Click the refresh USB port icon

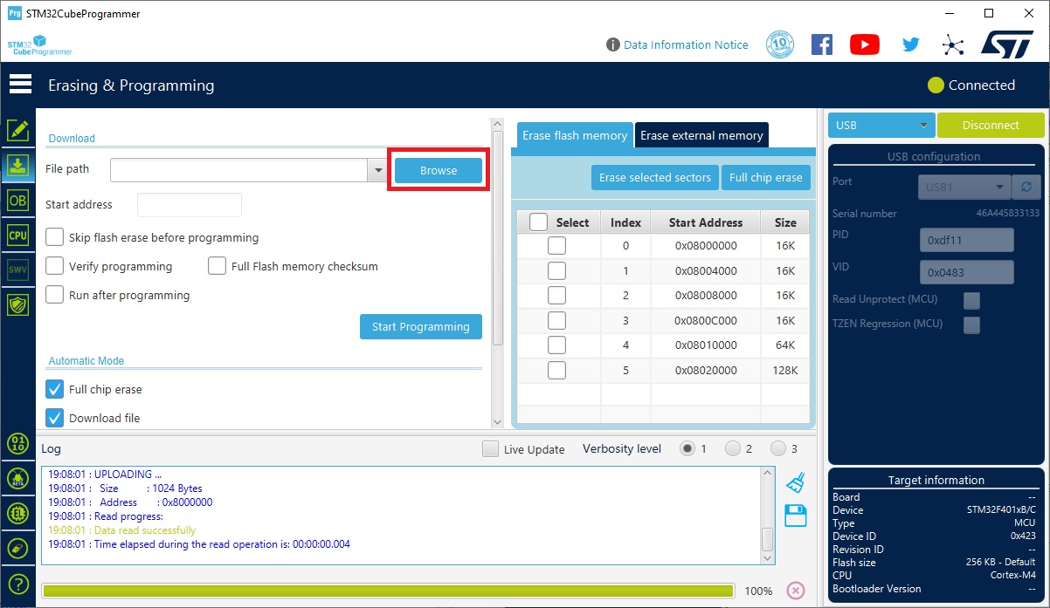click(1025, 187)
